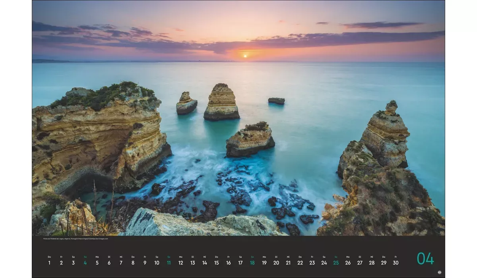Click the small round publisher logo
Screen dimensions: 477x278
440,272
